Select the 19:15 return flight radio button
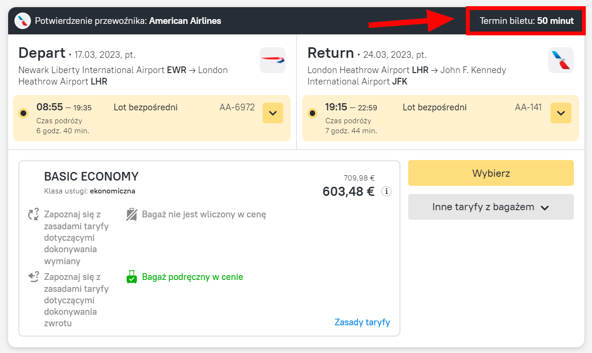 click(312, 113)
